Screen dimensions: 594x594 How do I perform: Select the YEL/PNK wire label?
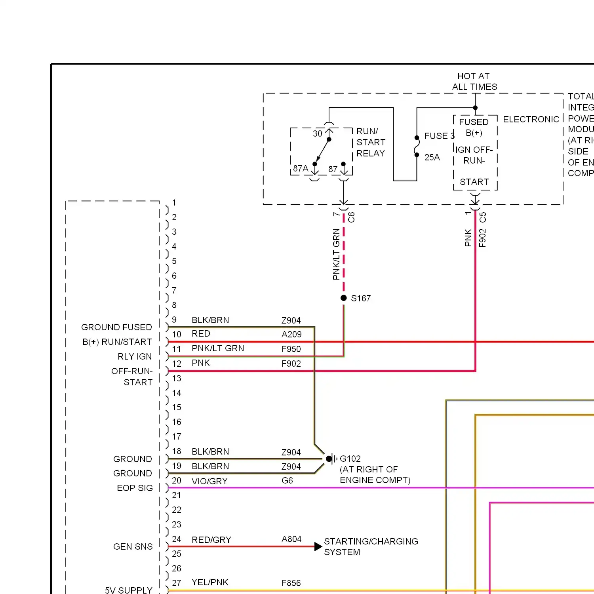click(210, 582)
